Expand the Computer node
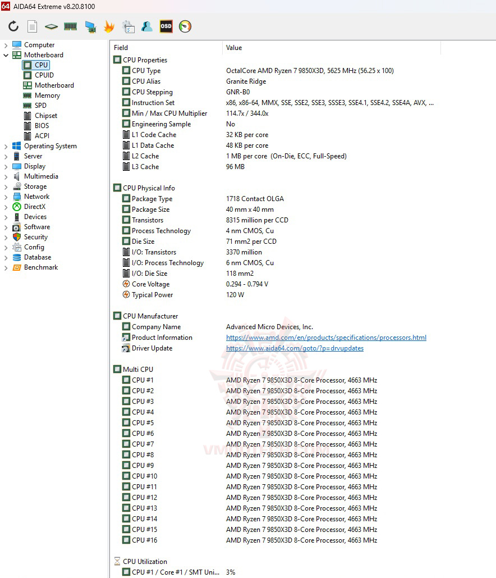This screenshot has width=496, height=578. (x=6, y=45)
